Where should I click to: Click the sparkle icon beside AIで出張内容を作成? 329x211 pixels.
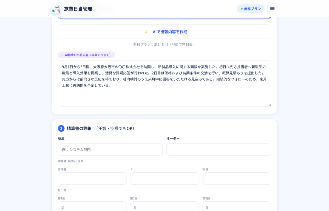tap(146, 32)
